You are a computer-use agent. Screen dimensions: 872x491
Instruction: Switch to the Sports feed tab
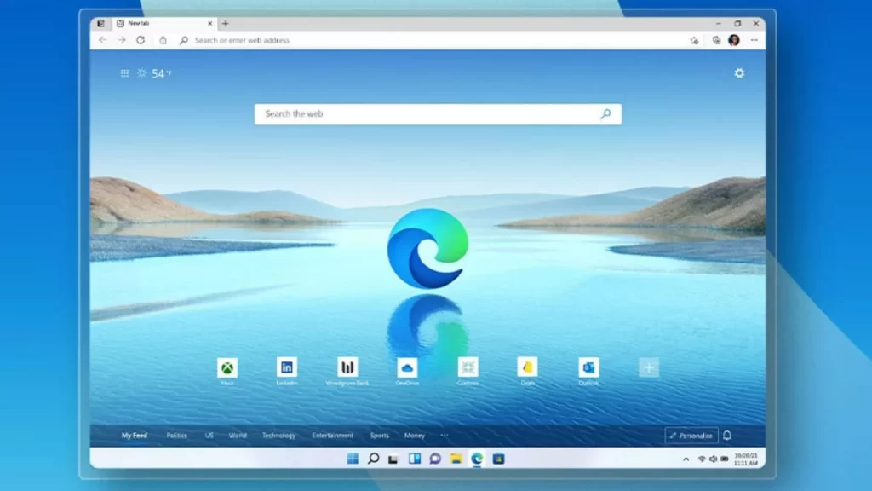coord(379,436)
